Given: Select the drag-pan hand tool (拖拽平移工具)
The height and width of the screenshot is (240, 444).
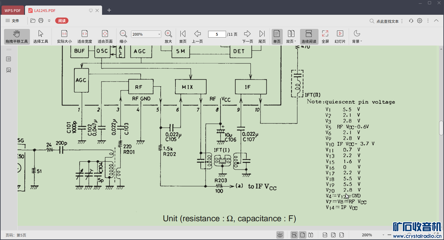Looking at the screenshot, I should [x=17, y=37].
